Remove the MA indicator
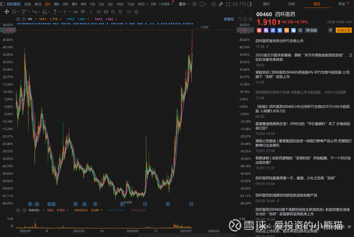Image resolution: width=354 pixels, height=237 pixels. 24,19
